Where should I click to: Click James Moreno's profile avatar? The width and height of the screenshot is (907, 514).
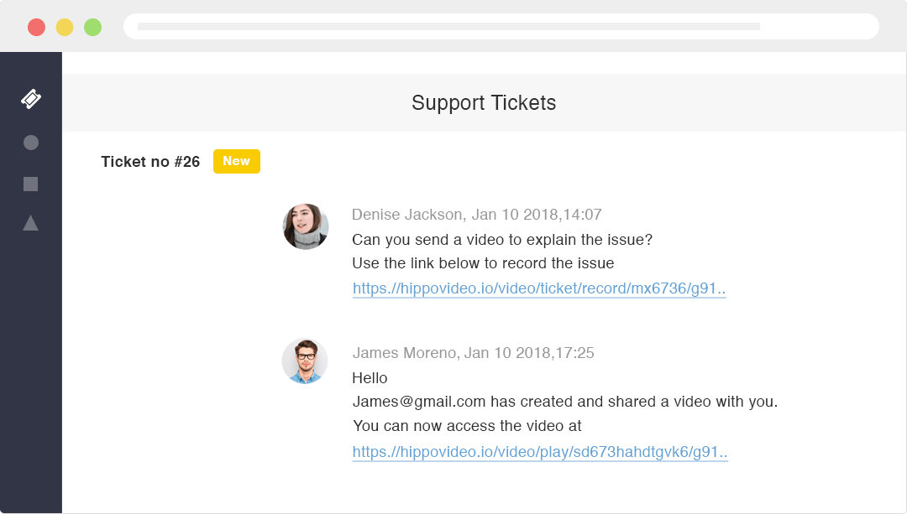click(x=305, y=361)
